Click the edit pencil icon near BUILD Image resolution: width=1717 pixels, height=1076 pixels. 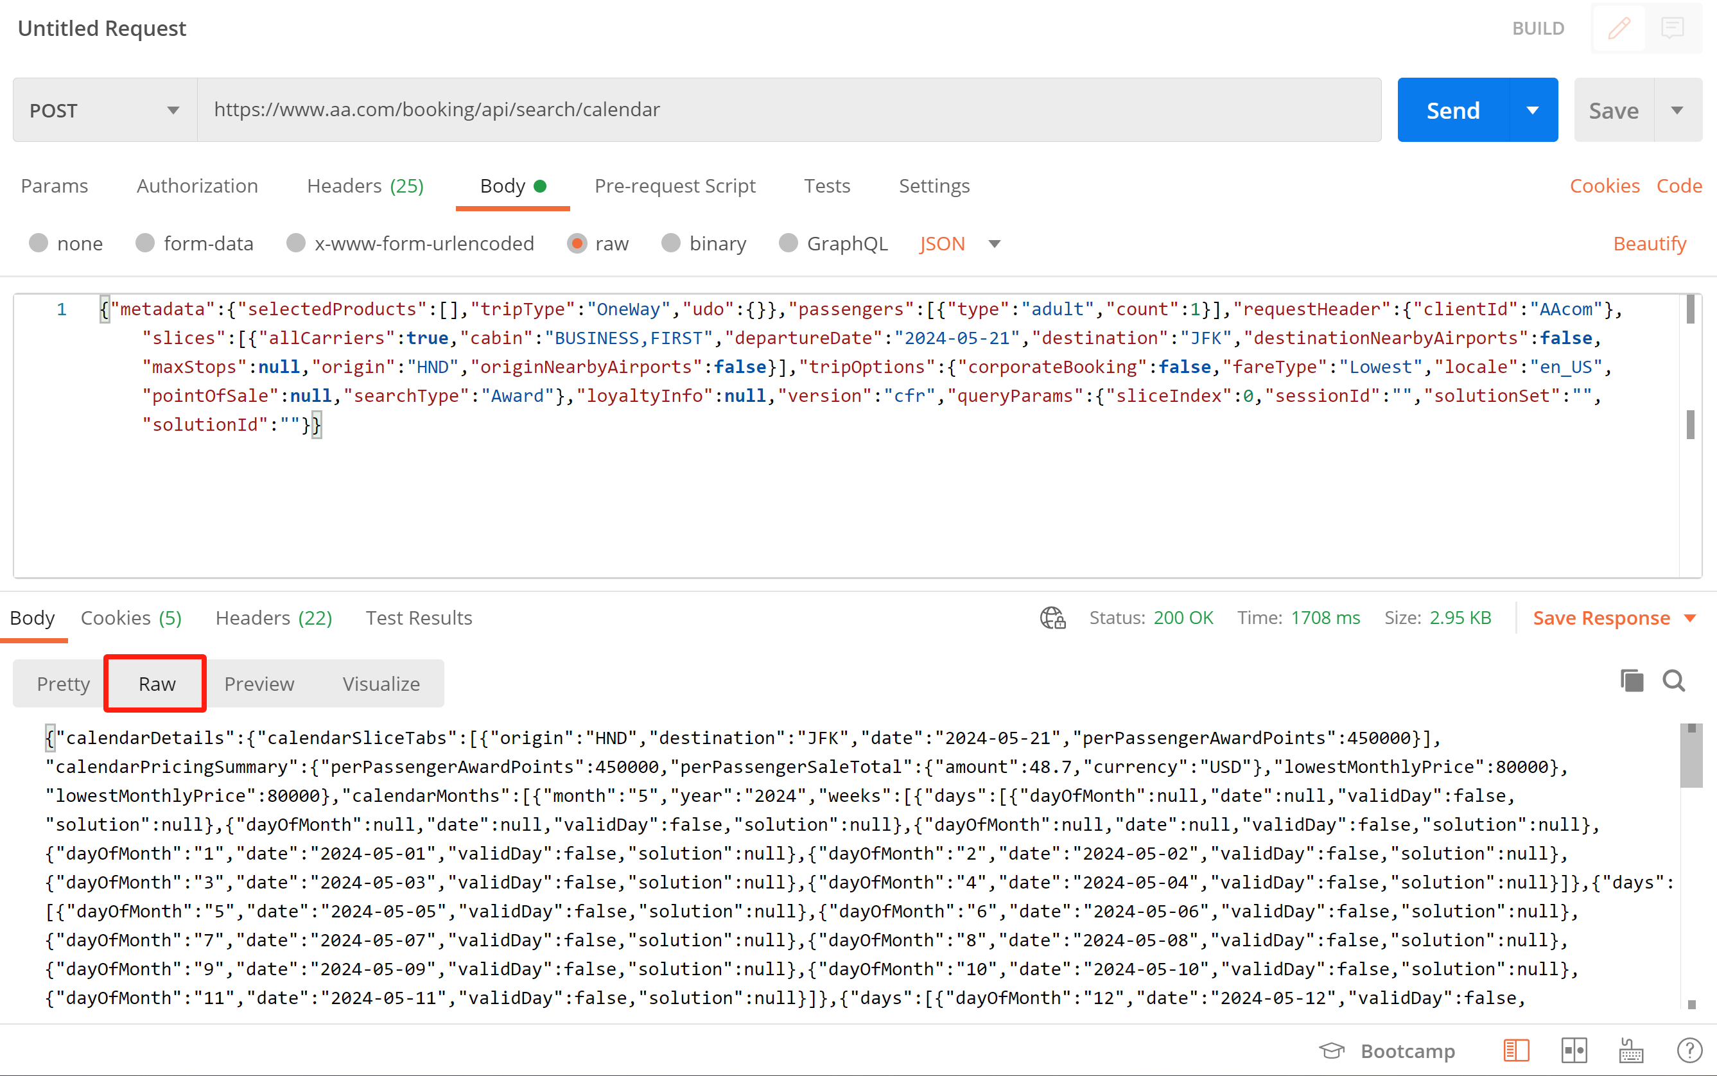(x=1619, y=28)
